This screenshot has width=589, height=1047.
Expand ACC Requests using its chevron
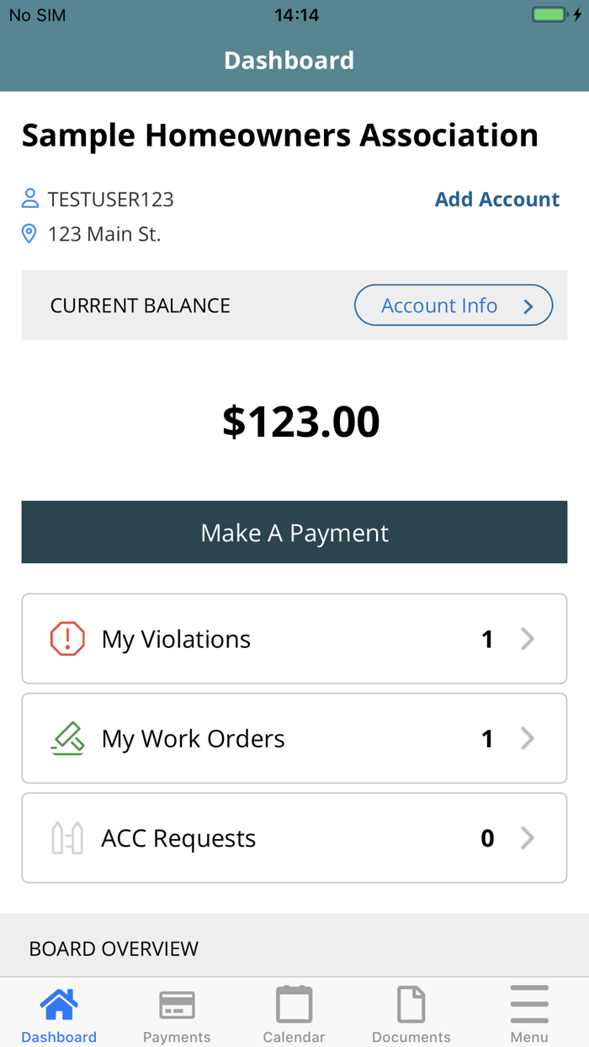(528, 837)
